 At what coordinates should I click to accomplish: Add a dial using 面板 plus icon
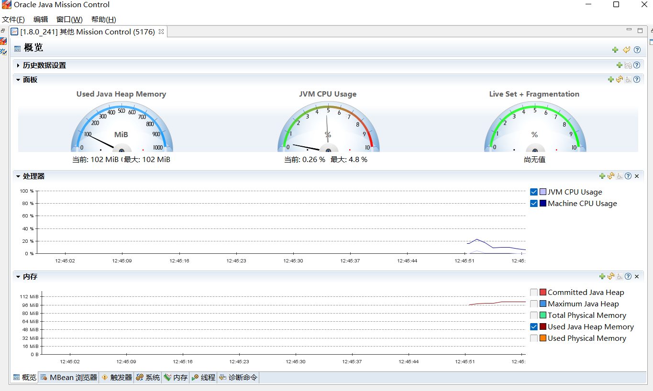pos(610,80)
